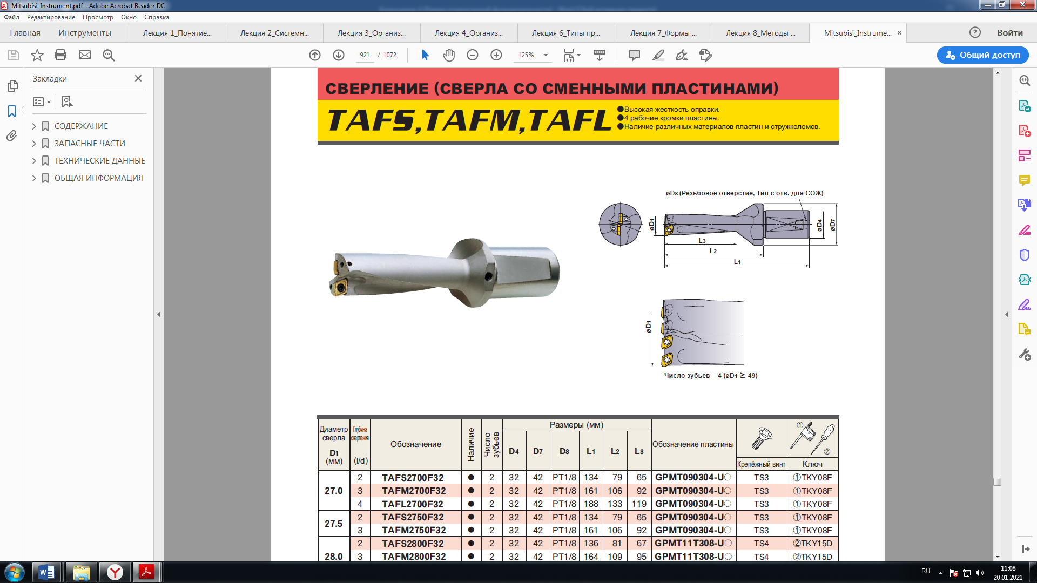
Task: Open the stamp tool in toolbar
Action: pyautogui.click(x=706, y=55)
